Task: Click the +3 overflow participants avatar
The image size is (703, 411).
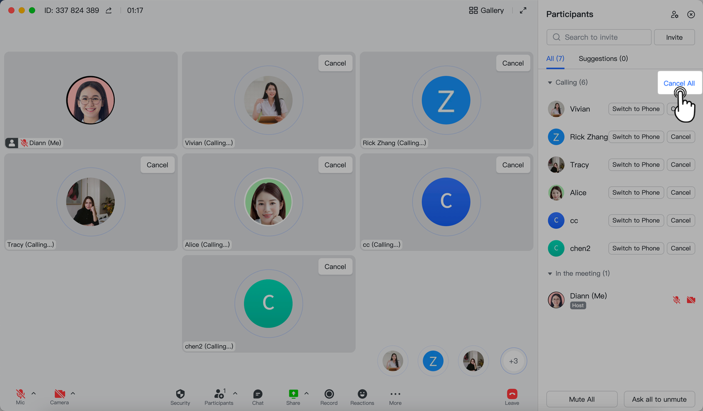Action: tap(513, 361)
